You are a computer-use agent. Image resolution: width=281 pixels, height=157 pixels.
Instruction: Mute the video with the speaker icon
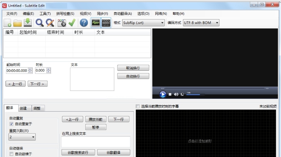tap(176, 94)
